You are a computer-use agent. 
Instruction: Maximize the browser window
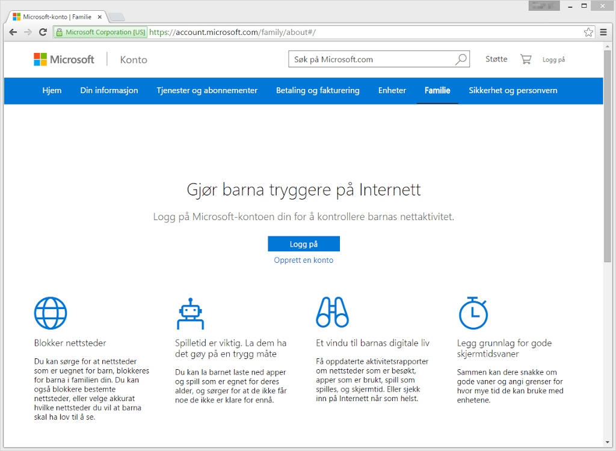coord(584,6)
